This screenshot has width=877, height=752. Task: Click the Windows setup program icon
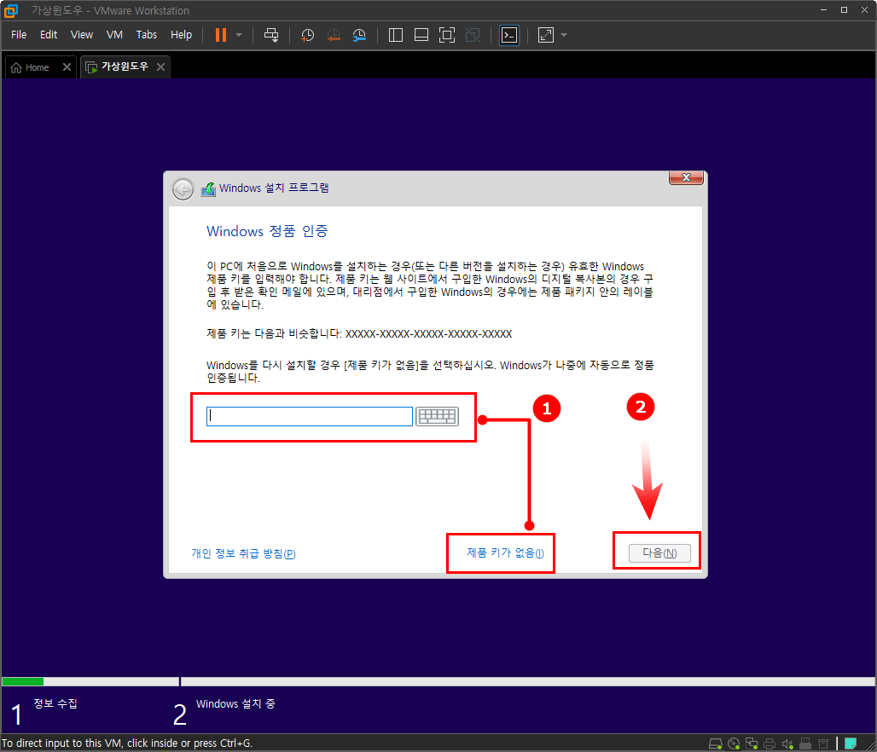coord(208,189)
